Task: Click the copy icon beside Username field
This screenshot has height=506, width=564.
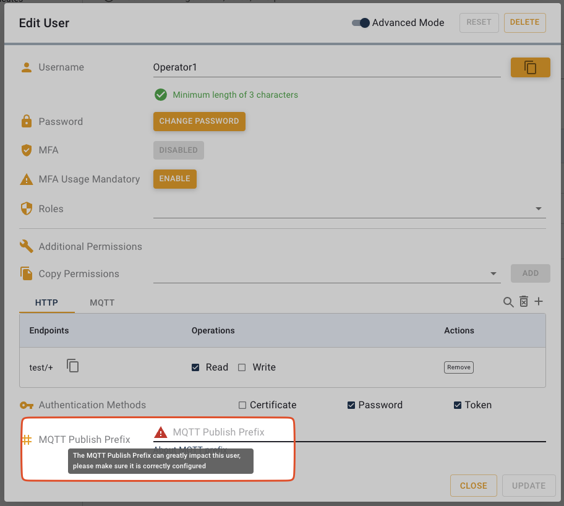Action: coord(530,67)
